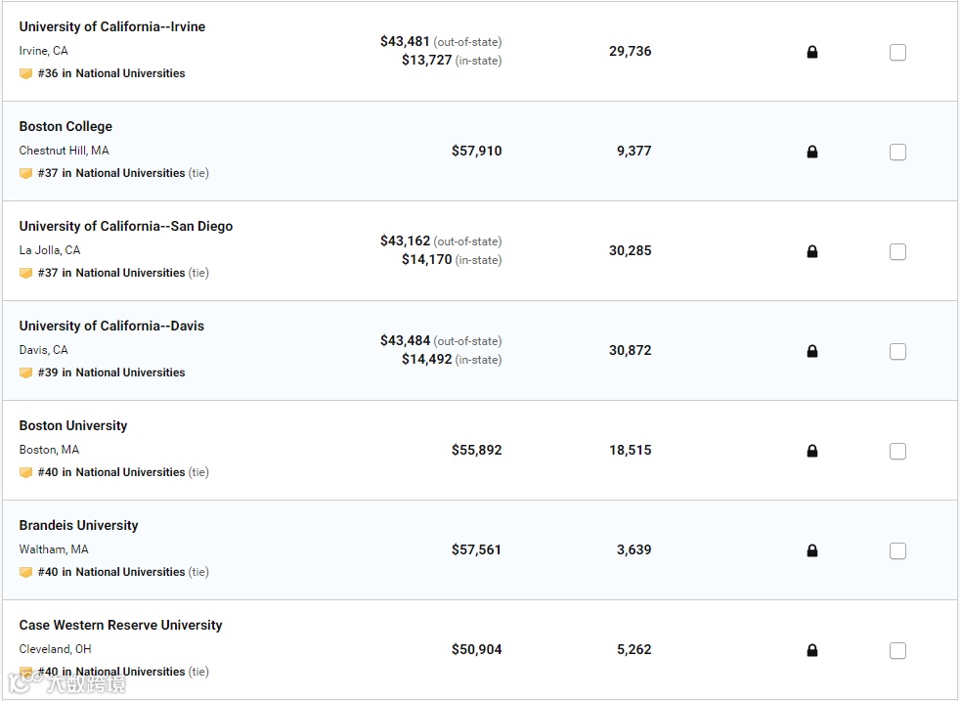960x701 pixels.
Task: Click lock icon for Brandeis University
Action: tap(812, 550)
